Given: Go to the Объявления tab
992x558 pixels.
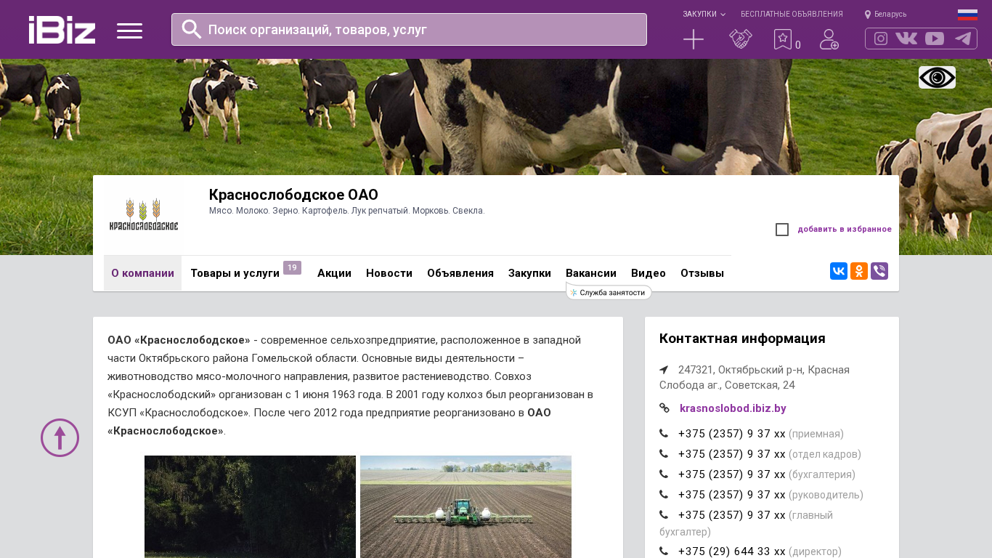Looking at the screenshot, I should (460, 273).
